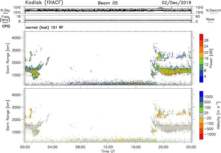Click the '16:00' time axis label
The width and height of the screenshot is (221, 153).
[x=136, y=147]
